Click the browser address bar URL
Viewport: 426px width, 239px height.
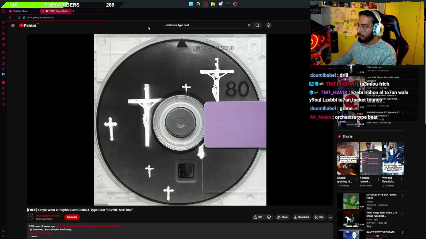(41, 17)
